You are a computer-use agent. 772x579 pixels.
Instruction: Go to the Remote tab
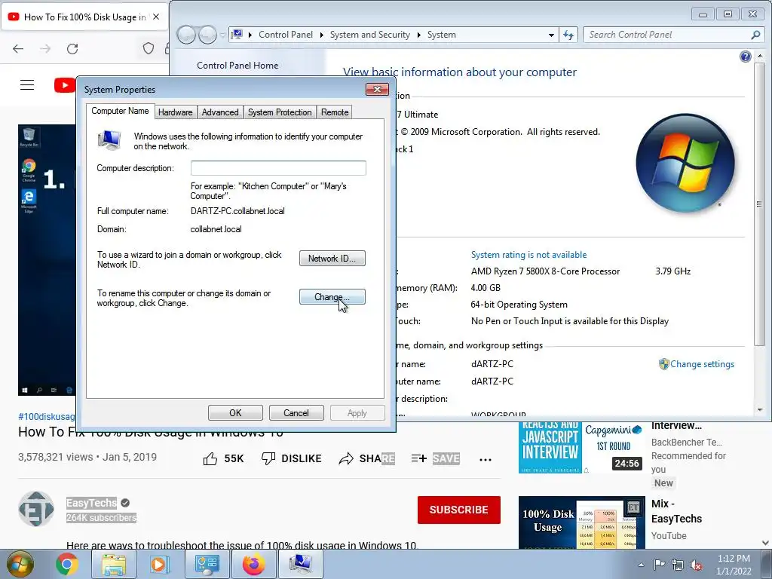[x=335, y=112]
